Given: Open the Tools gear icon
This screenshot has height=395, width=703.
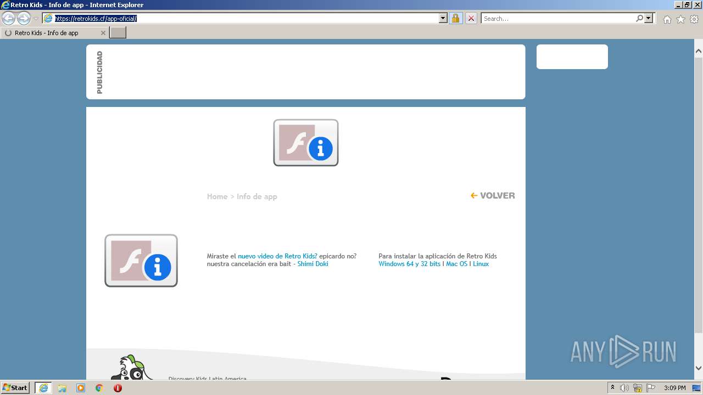Looking at the screenshot, I should coord(694,19).
